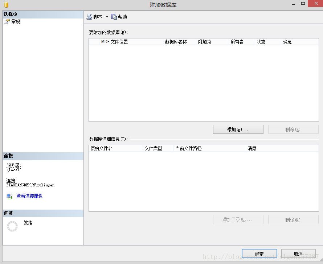Screen dimensions: 323x264
Task: Click the 数据库名称 column header
Action: point(176,42)
